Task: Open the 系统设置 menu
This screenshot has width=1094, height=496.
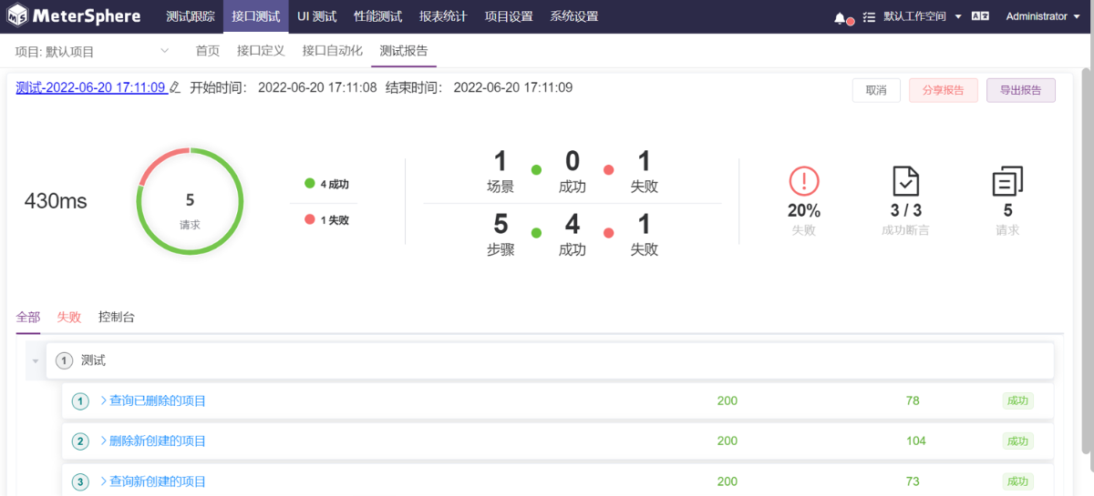Action: tap(574, 16)
